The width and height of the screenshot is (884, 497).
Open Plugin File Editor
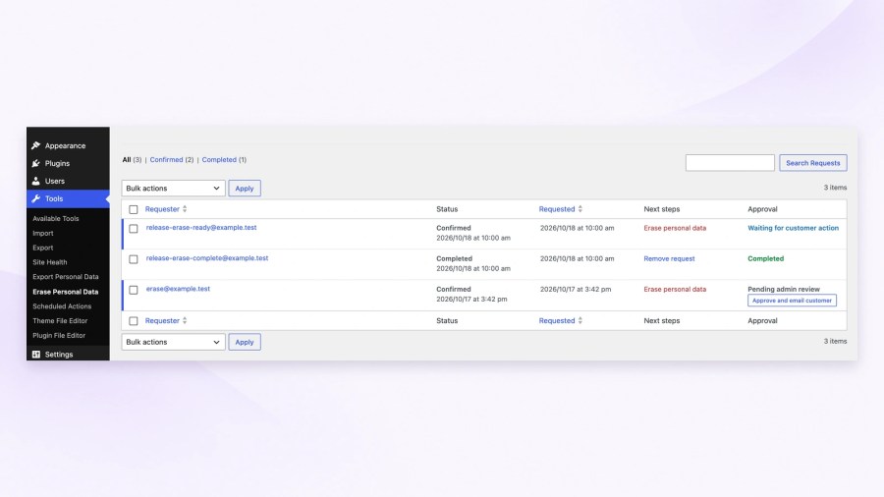(x=59, y=335)
